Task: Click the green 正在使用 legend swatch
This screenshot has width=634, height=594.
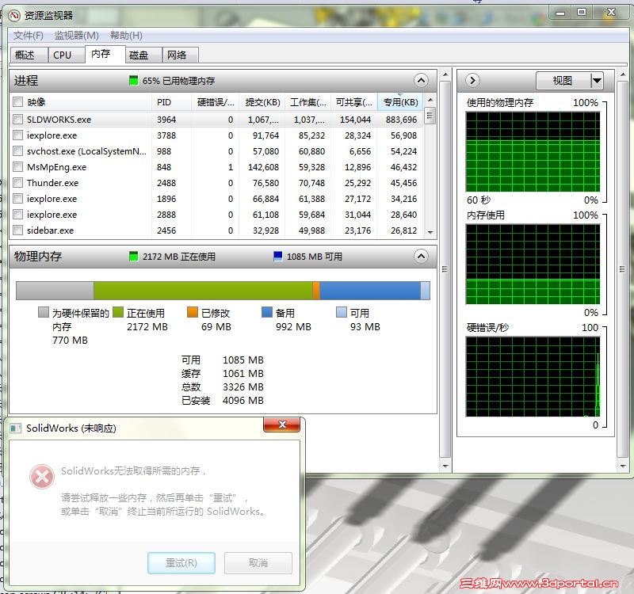Action: coord(118,312)
